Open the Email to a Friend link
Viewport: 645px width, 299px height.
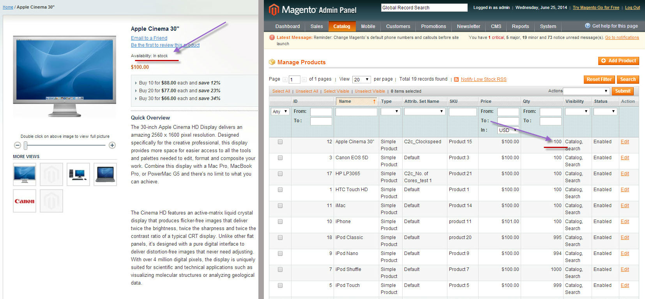coord(149,38)
